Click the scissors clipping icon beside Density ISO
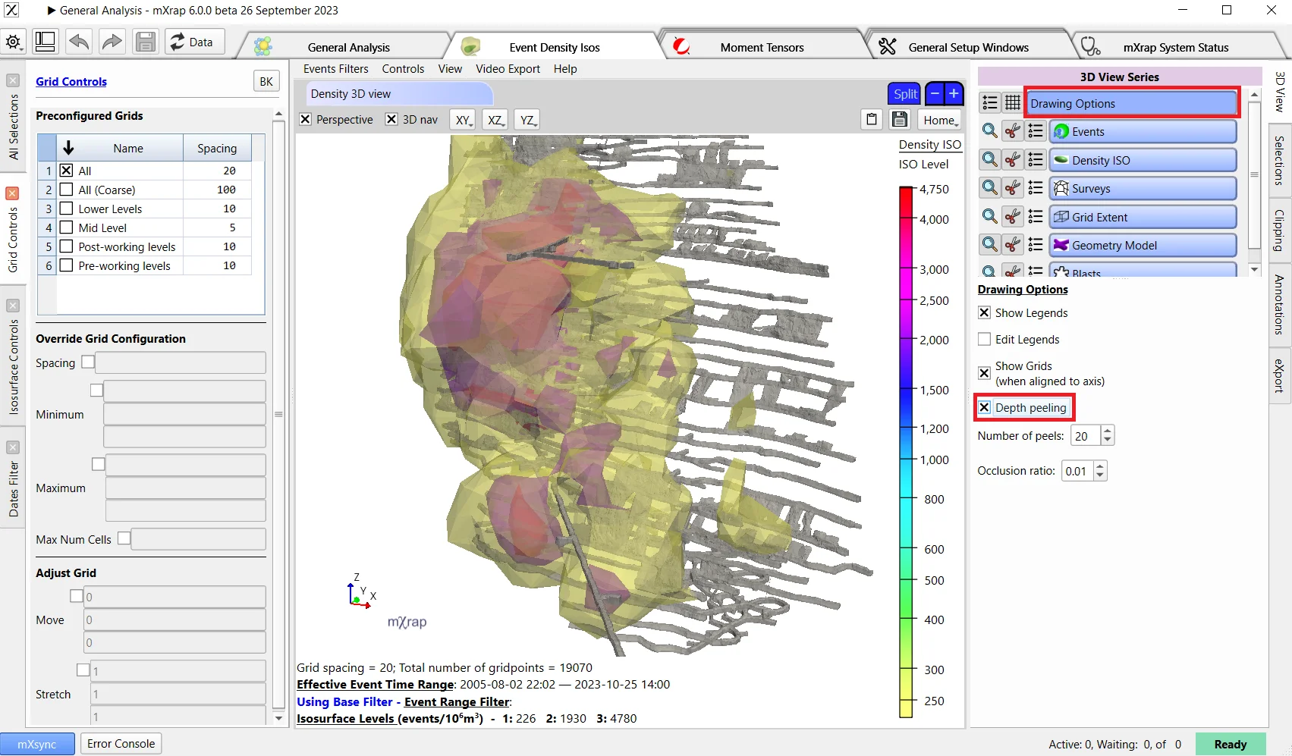Image resolution: width=1292 pixels, height=756 pixels. tap(1013, 160)
